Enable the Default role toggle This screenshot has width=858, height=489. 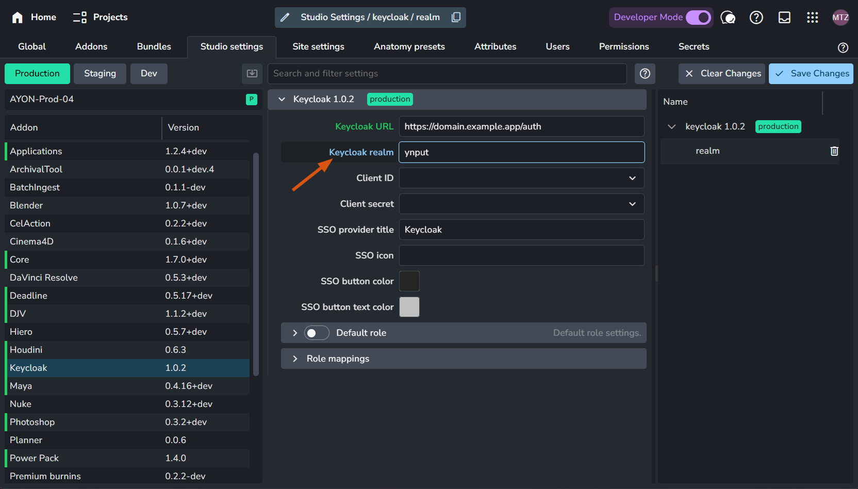[316, 333]
